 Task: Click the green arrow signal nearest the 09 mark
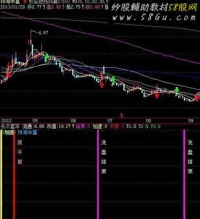(177, 90)
